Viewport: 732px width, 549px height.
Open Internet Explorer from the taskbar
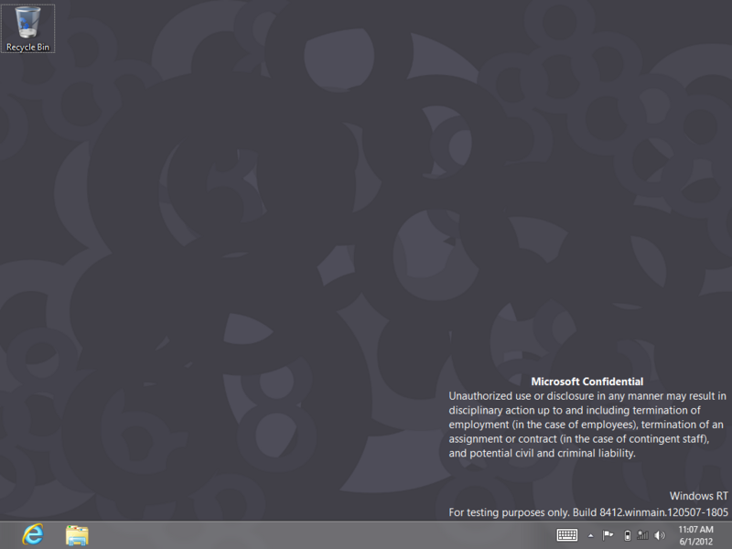click(33, 534)
